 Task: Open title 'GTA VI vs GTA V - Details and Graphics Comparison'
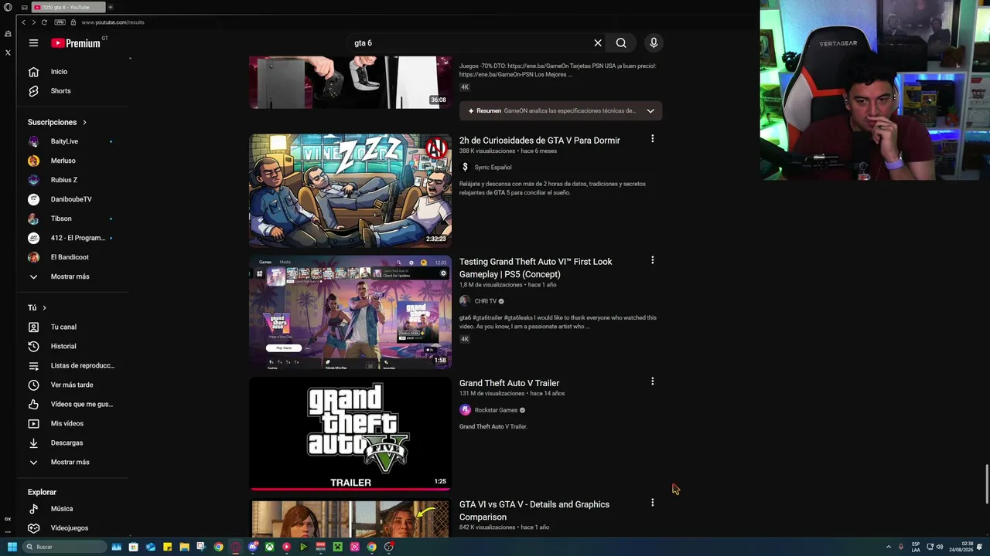(x=534, y=510)
